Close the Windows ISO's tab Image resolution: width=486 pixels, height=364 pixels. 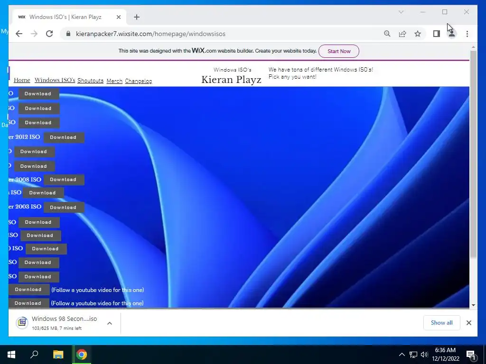(x=118, y=17)
